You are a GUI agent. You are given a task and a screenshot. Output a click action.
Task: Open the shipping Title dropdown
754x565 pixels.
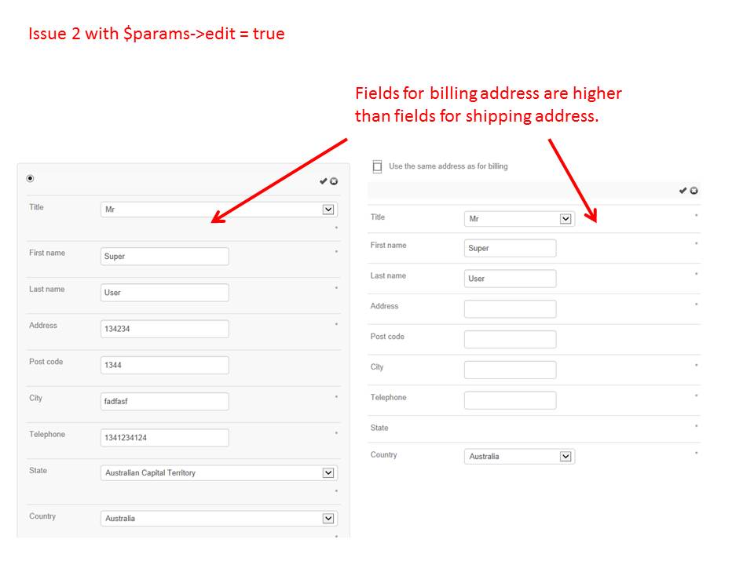519,219
